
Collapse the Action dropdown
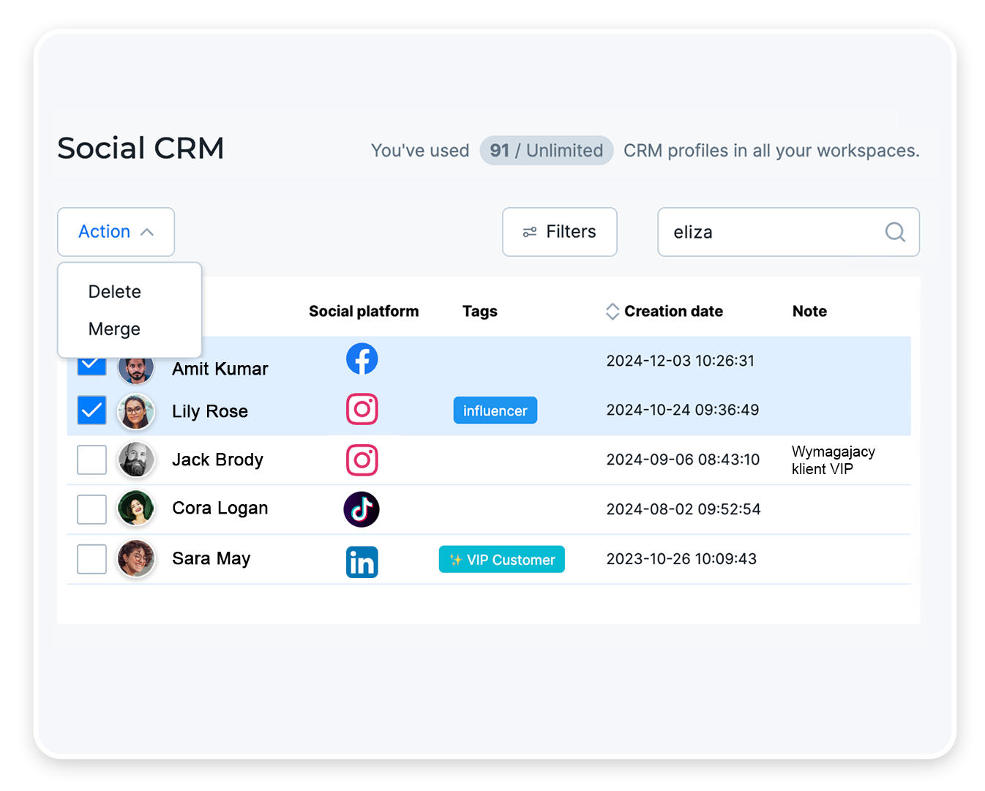point(116,232)
